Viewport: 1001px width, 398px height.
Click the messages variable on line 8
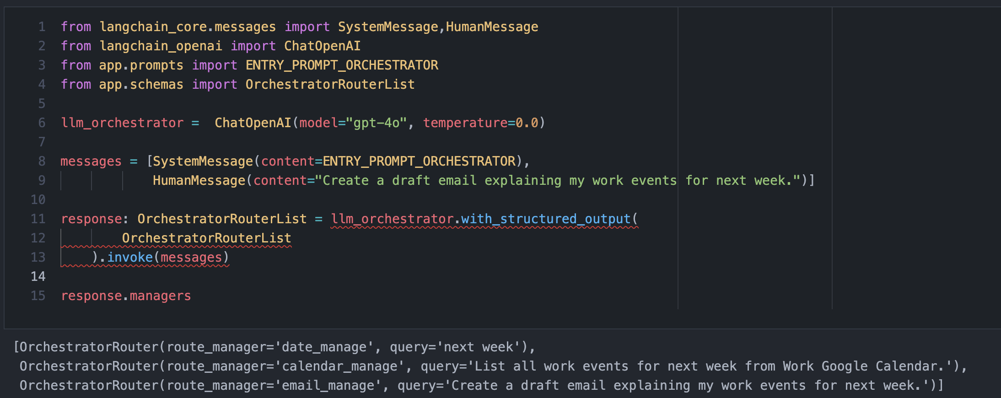91,161
